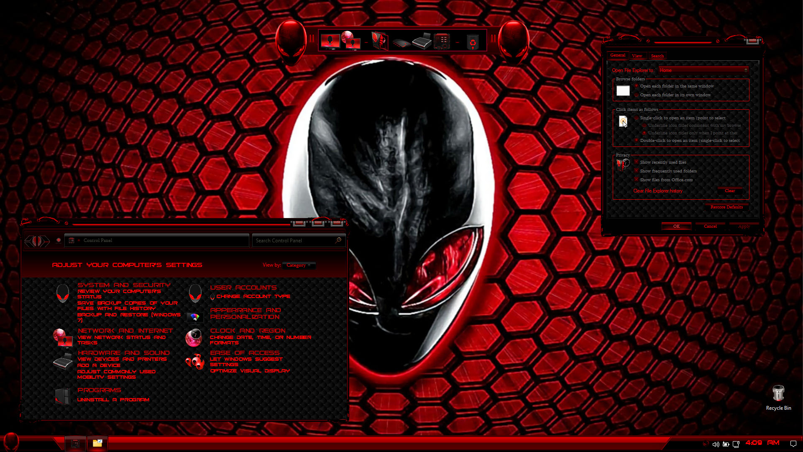The width and height of the screenshot is (803, 452).
Task: Click the Restore Defaults button
Action: 726,207
